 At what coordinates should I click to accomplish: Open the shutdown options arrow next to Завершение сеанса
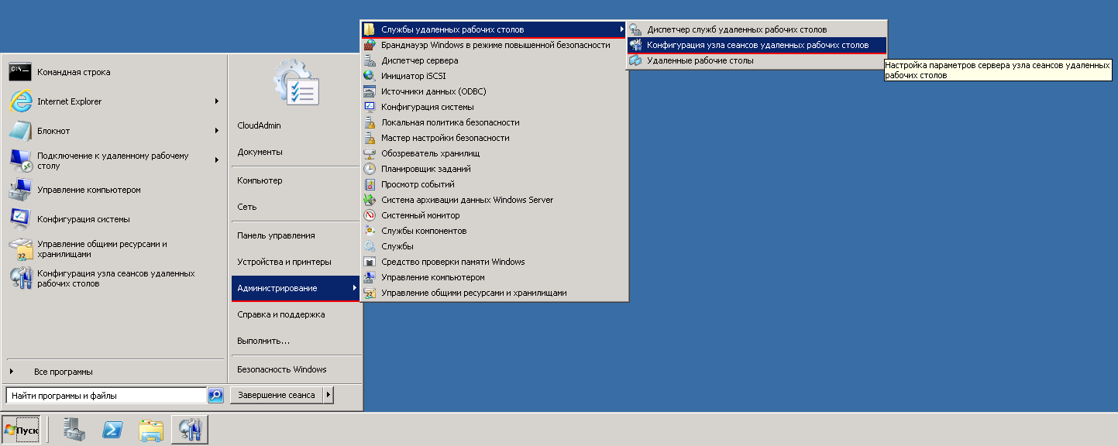coord(329,395)
